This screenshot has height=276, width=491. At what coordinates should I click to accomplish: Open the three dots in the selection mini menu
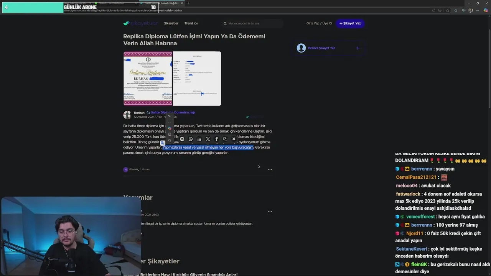pyautogui.click(x=170, y=122)
